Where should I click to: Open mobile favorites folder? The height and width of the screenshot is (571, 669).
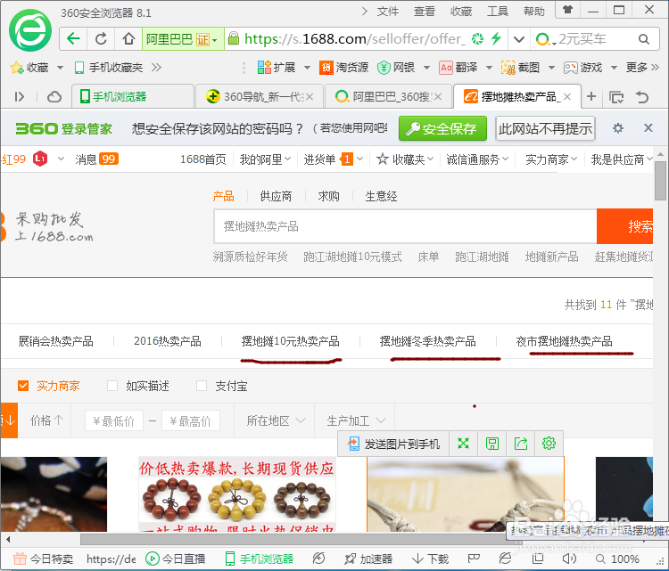click(x=108, y=68)
